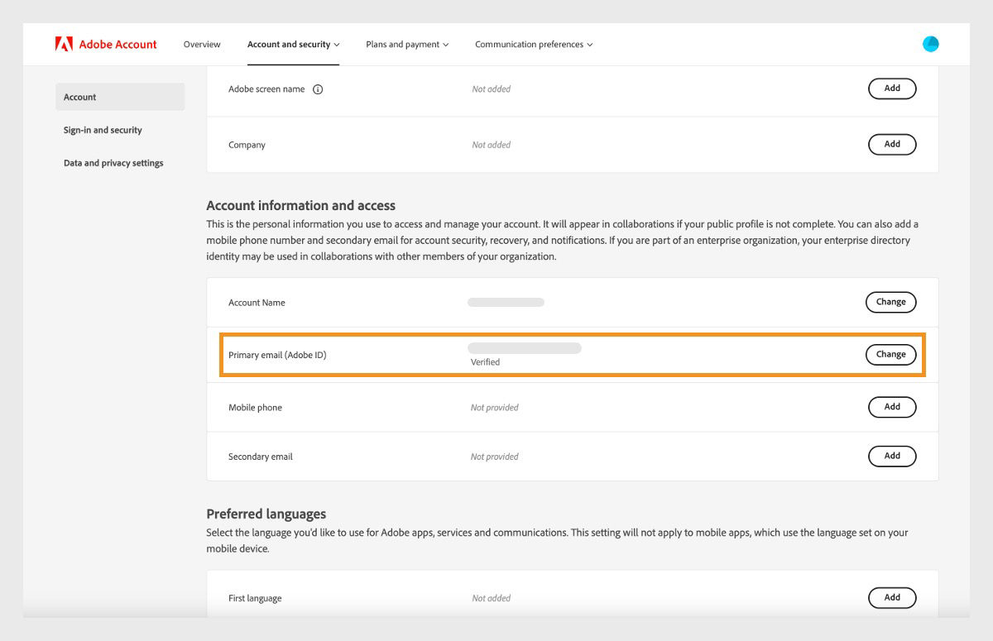This screenshot has height=641, width=993.
Task: Open the profile avatar menu
Action: [930, 44]
